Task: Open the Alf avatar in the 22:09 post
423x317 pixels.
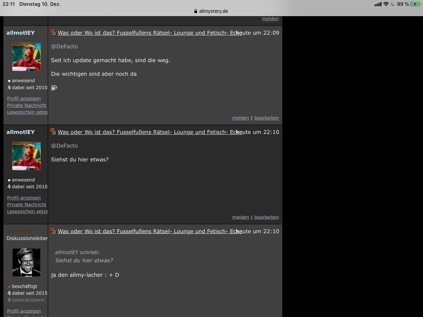Action: click(x=26, y=57)
